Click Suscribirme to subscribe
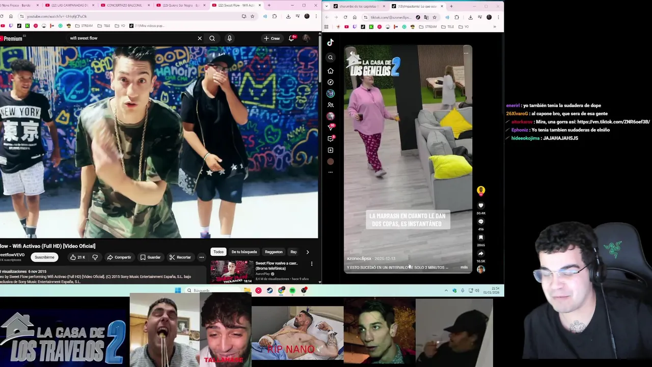This screenshot has width=652, height=367. (x=44, y=257)
